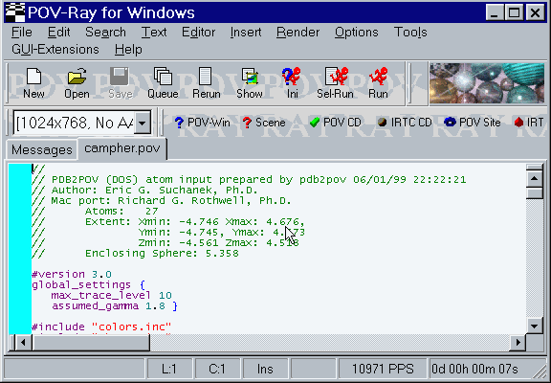Click the 1024x768 No AA resolution field

tap(75, 123)
